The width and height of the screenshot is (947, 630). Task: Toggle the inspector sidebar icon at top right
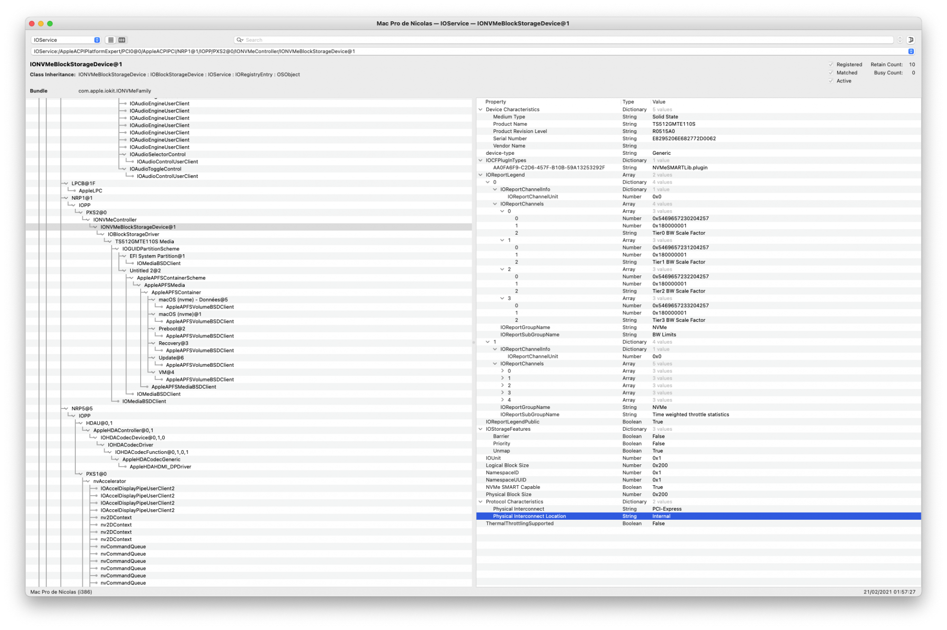pos(911,40)
